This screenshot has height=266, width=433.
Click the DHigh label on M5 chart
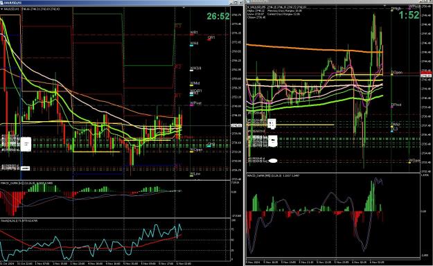pos(396,9)
